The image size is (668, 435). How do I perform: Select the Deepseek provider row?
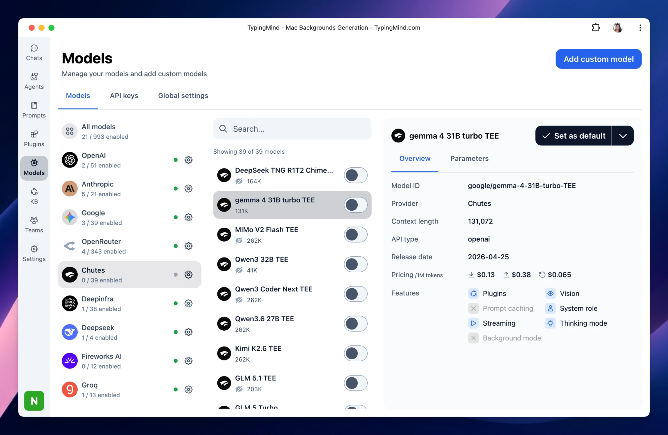coord(129,332)
